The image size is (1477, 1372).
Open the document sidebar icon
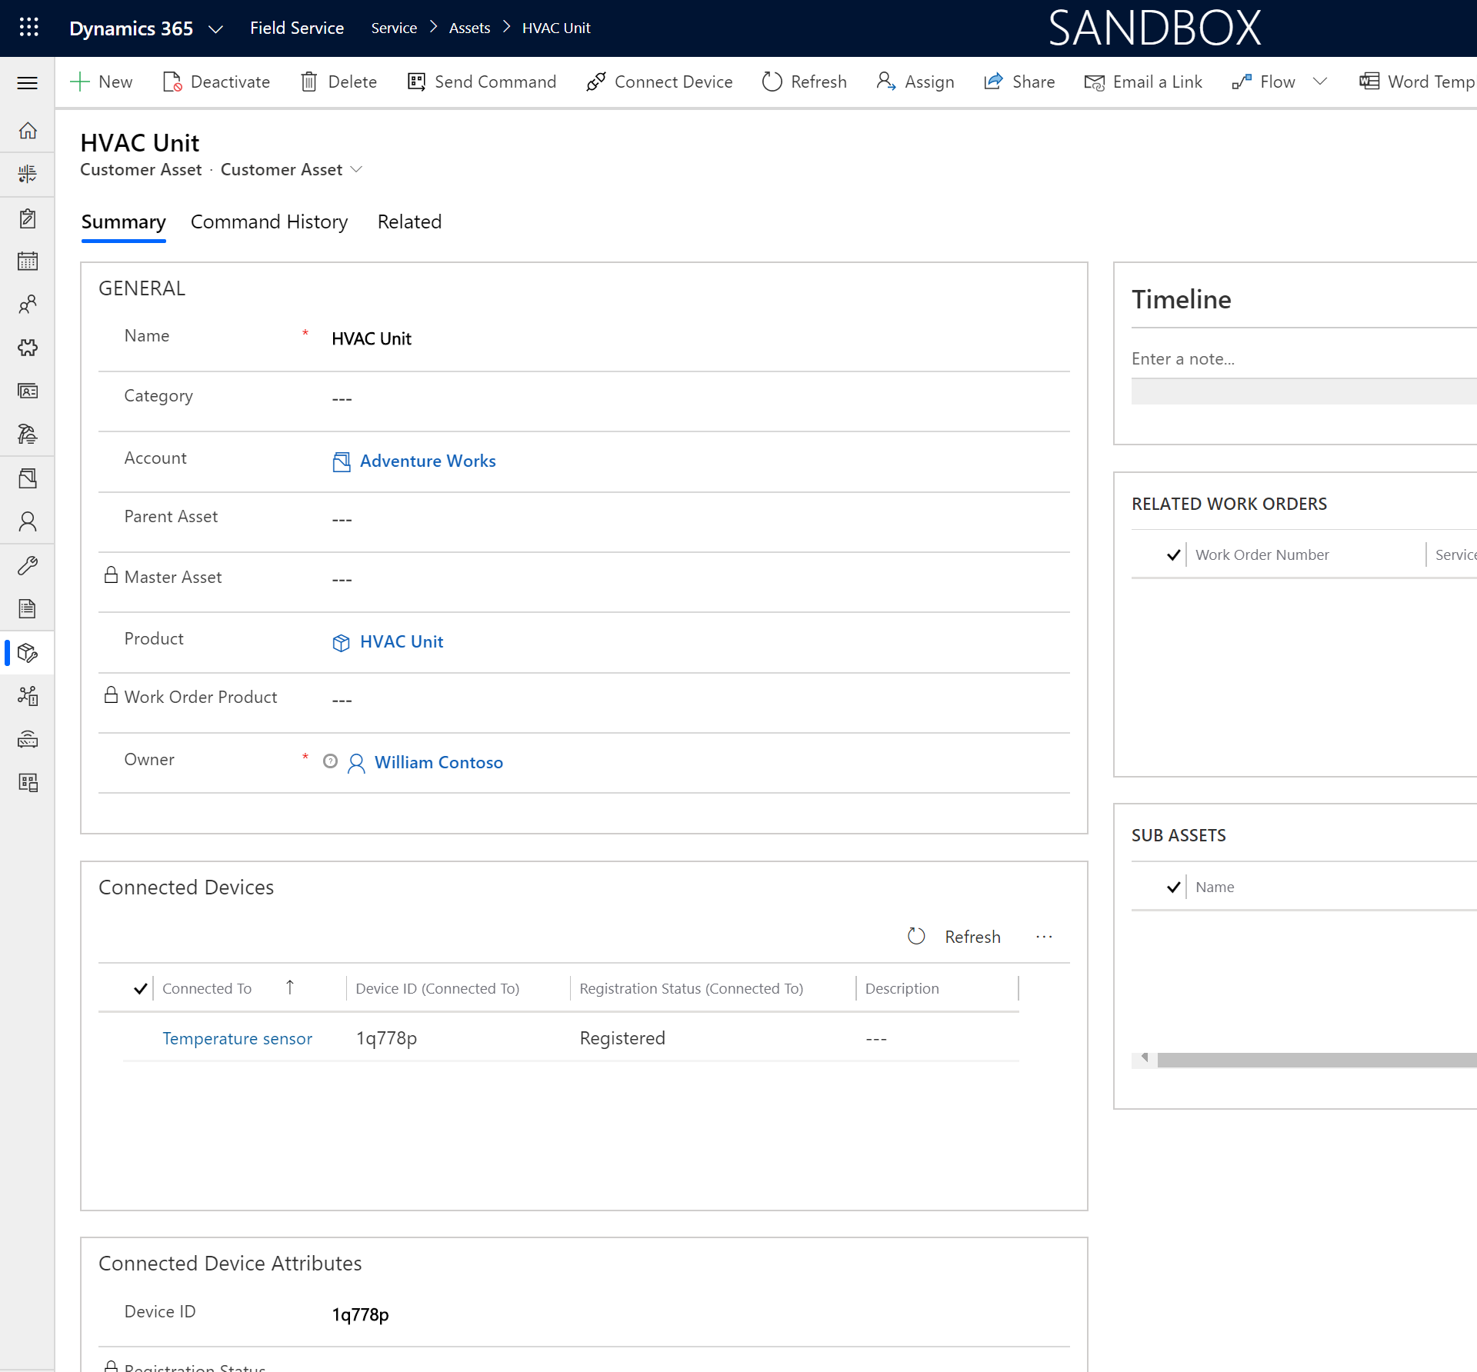pyautogui.click(x=28, y=609)
